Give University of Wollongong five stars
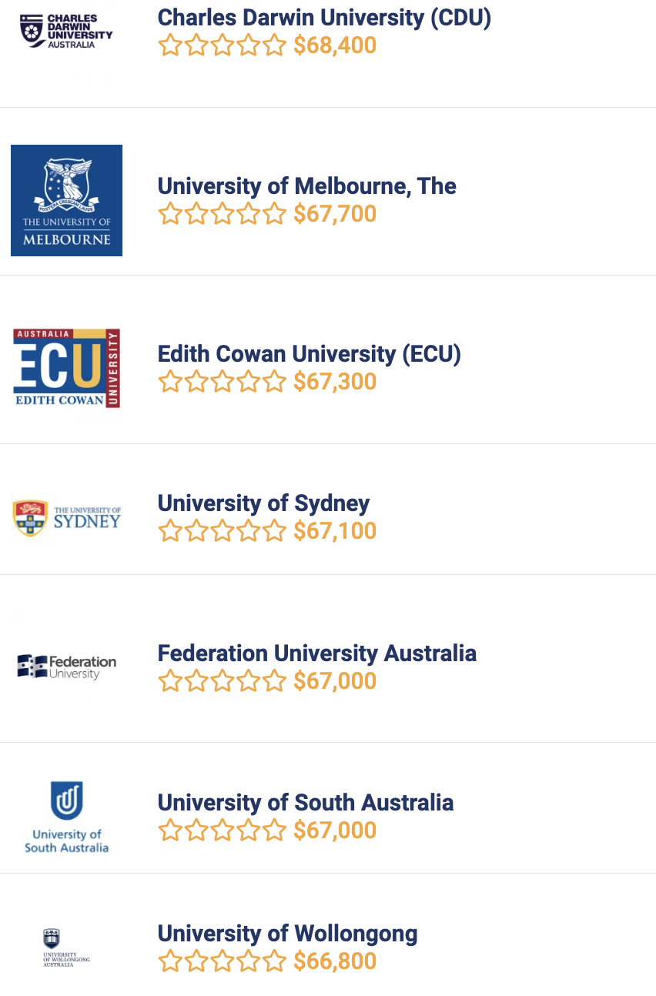Viewport: 656px width, 996px height. 274,961
